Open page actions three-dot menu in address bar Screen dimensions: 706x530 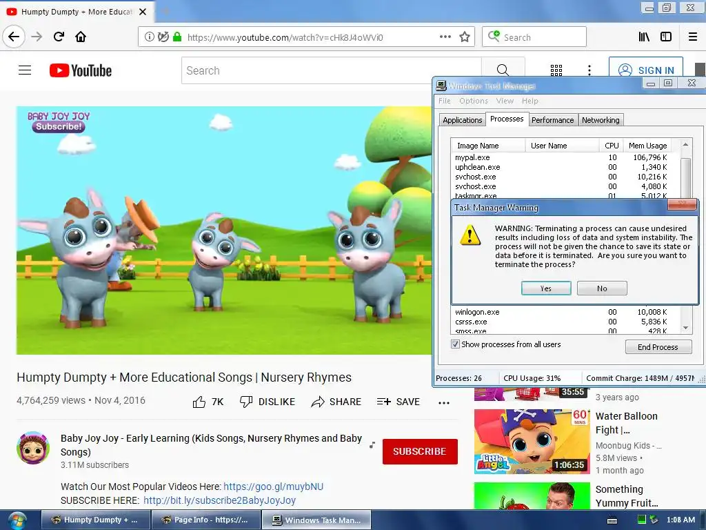(445, 37)
